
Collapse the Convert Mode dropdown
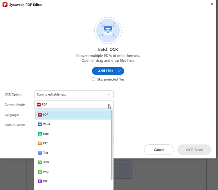tap(109, 104)
